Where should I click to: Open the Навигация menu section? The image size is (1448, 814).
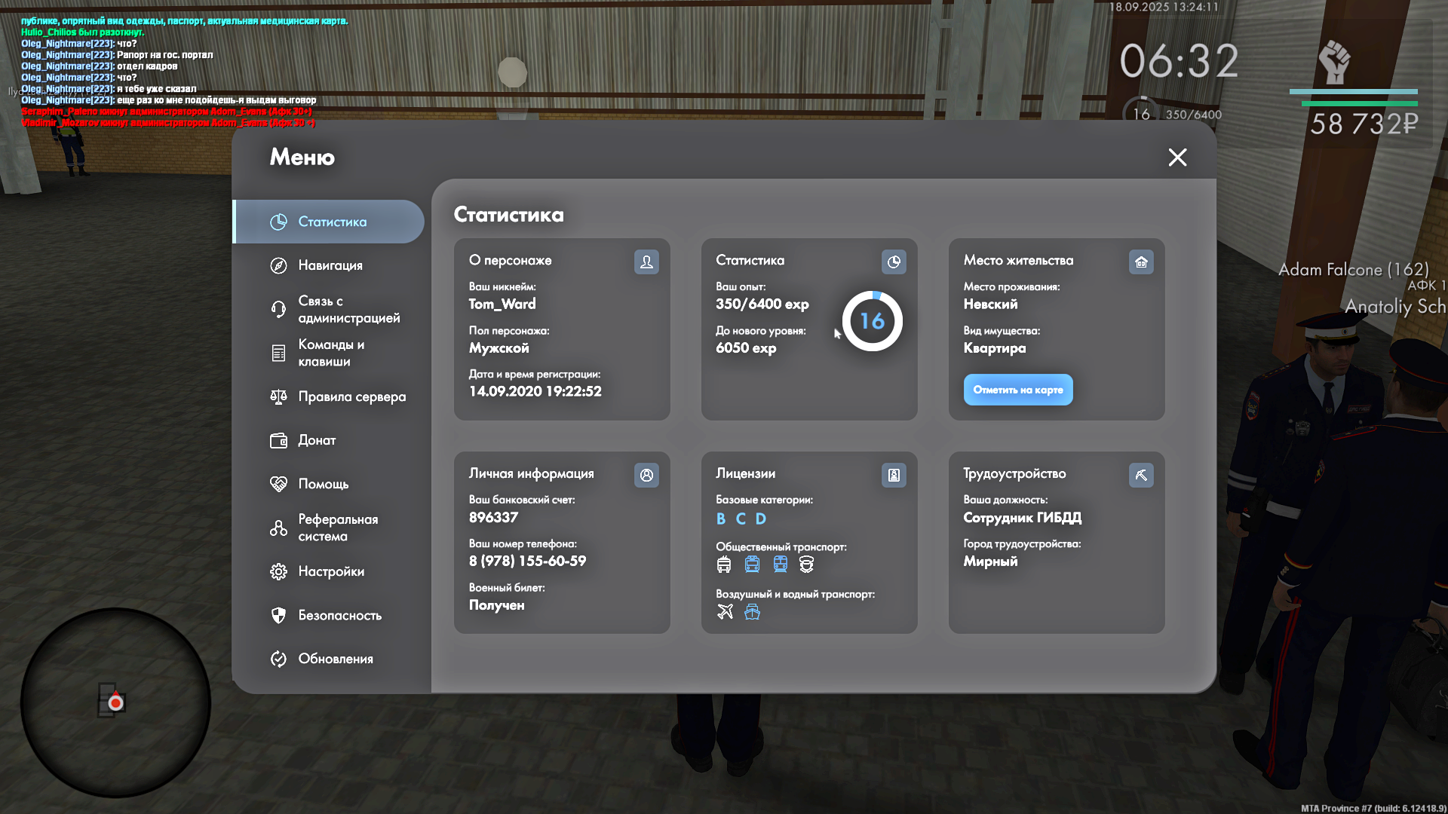[330, 265]
